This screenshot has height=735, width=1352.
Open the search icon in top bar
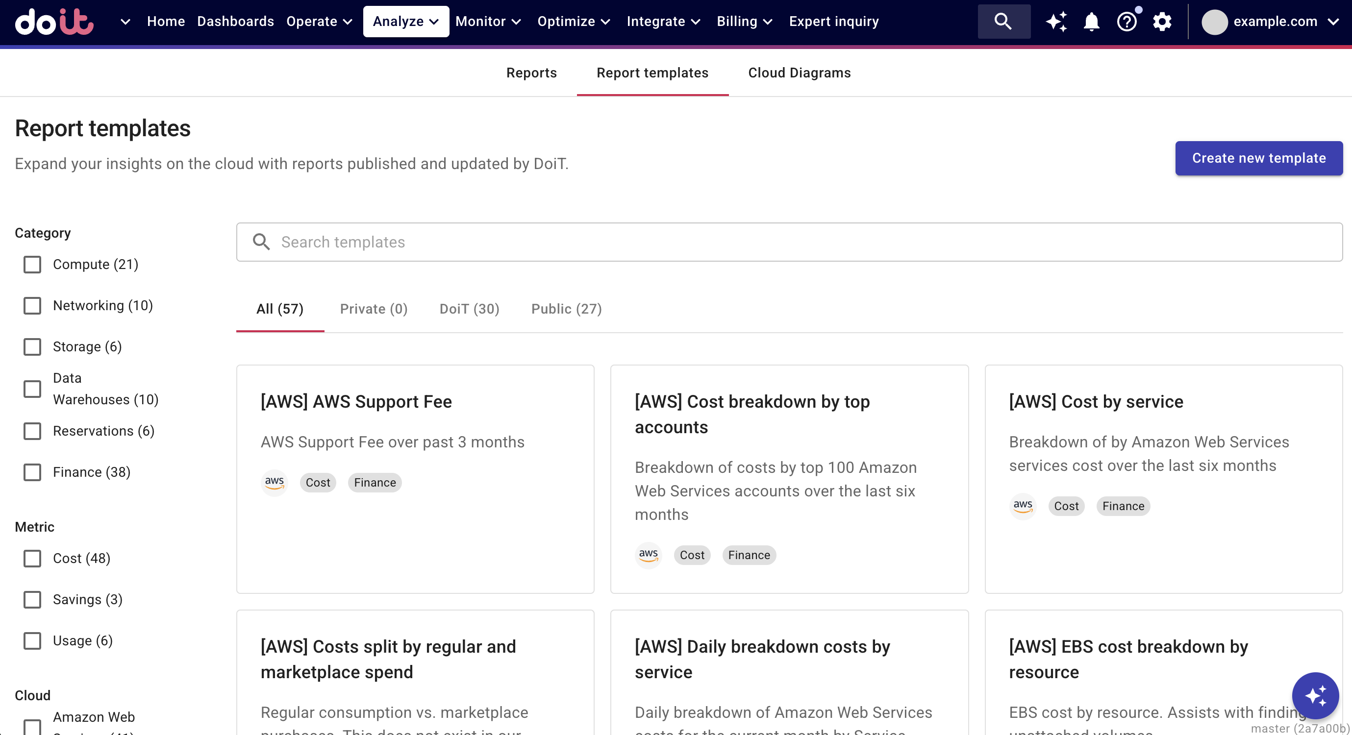pyautogui.click(x=1003, y=22)
